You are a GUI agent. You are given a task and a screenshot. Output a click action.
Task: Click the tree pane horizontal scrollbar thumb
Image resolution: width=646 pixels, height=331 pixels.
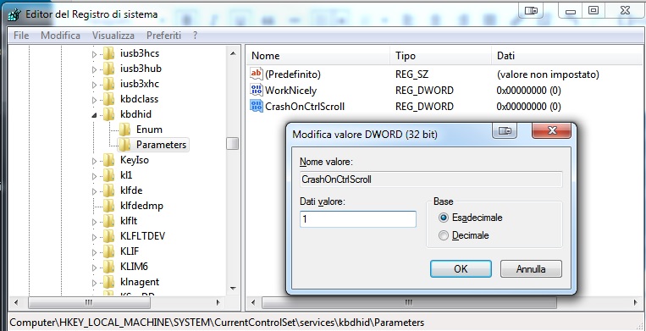[89, 303]
